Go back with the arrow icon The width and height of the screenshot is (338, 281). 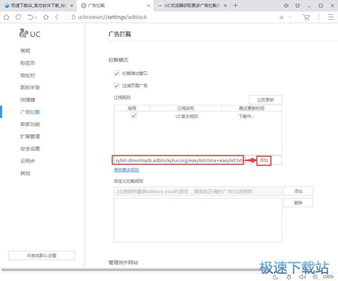point(57,17)
